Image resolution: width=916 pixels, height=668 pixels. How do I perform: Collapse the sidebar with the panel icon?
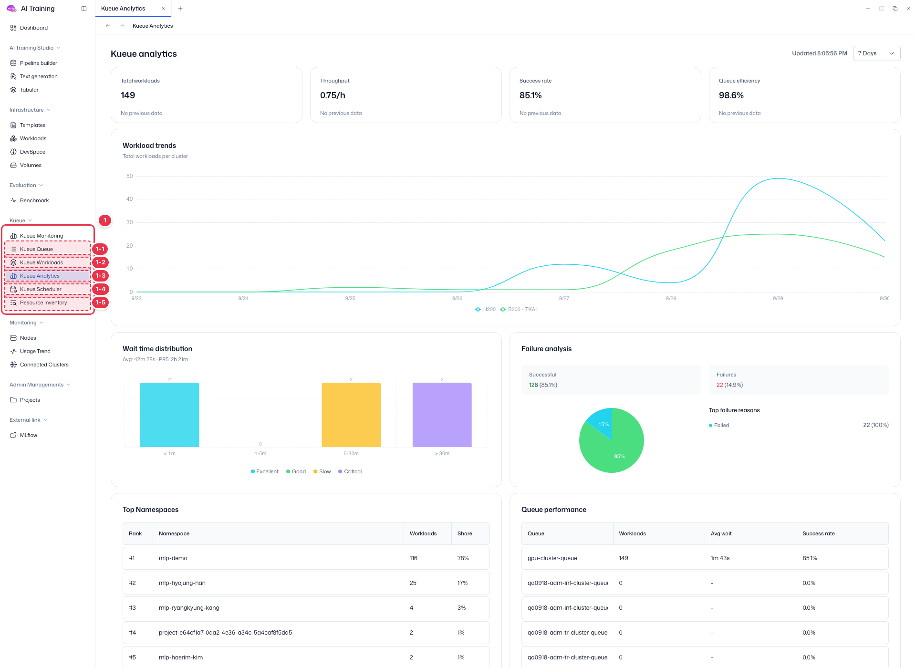point(84,9)
